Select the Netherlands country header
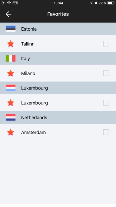 coord(58,117)
